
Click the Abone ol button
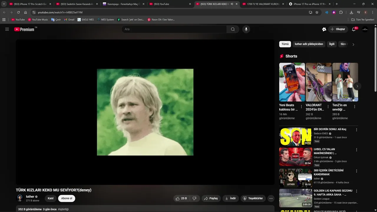[x=67, y=198]
